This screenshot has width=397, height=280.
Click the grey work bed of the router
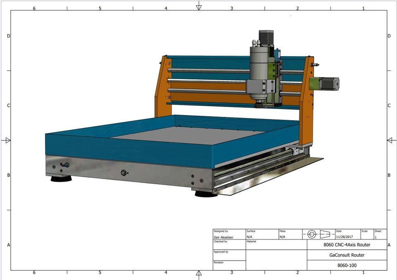click(187, 136)
